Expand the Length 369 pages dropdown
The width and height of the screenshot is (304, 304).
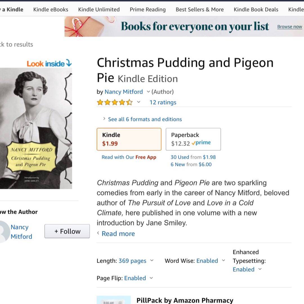point(152,261)
